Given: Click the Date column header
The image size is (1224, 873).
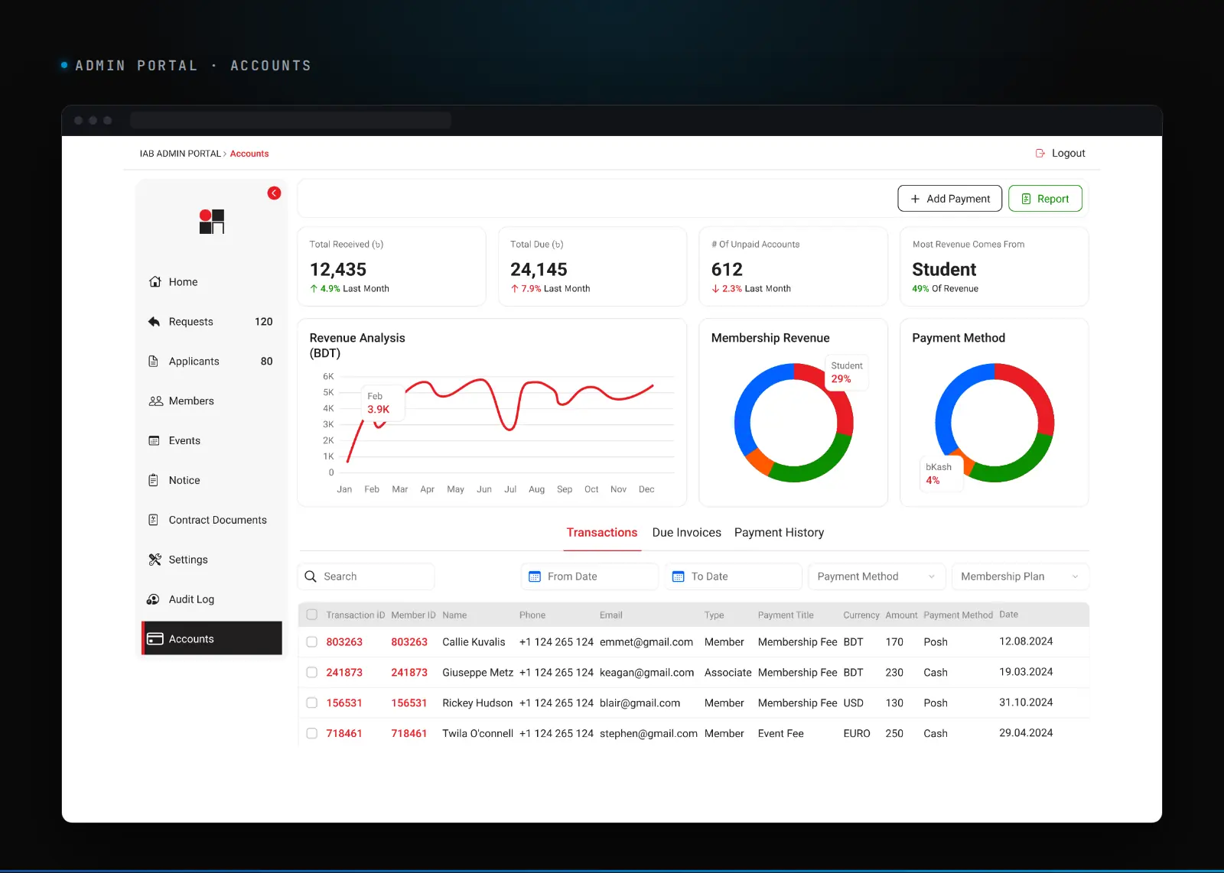Looking at the screenshot, I should (1008, 615).
